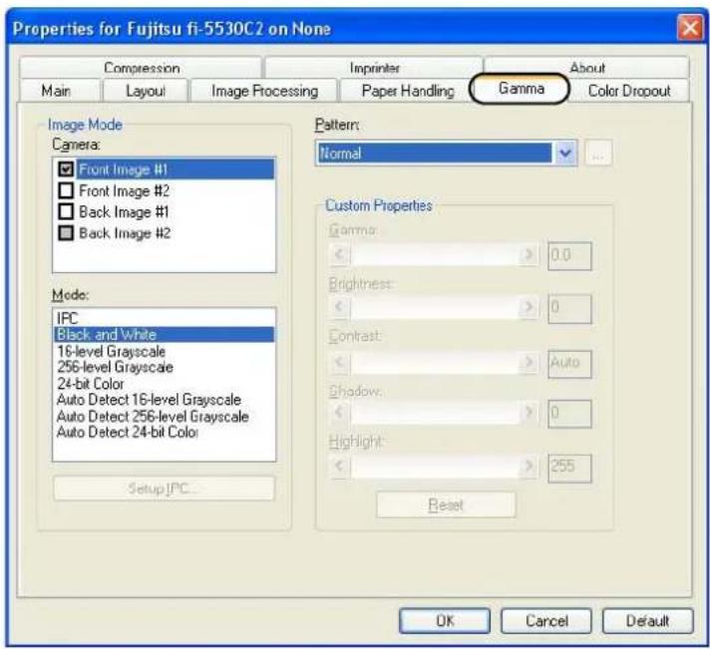Click the Gamma value field 0.0
The image size is (710, 649).
coord(569,255)
